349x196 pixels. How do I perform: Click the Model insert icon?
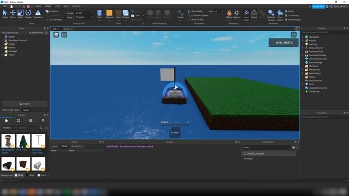[254, 14]
